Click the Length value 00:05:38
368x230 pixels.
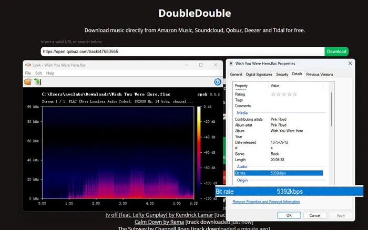click(x=277, y=160)
